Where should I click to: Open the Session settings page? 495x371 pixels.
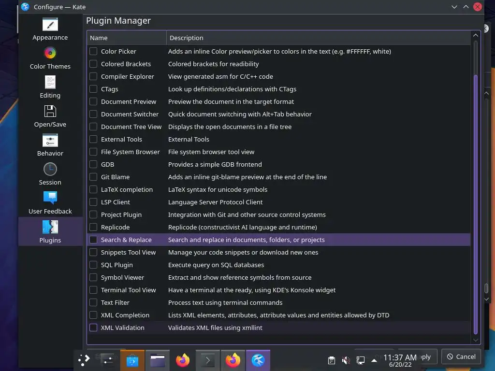point(50,174)
